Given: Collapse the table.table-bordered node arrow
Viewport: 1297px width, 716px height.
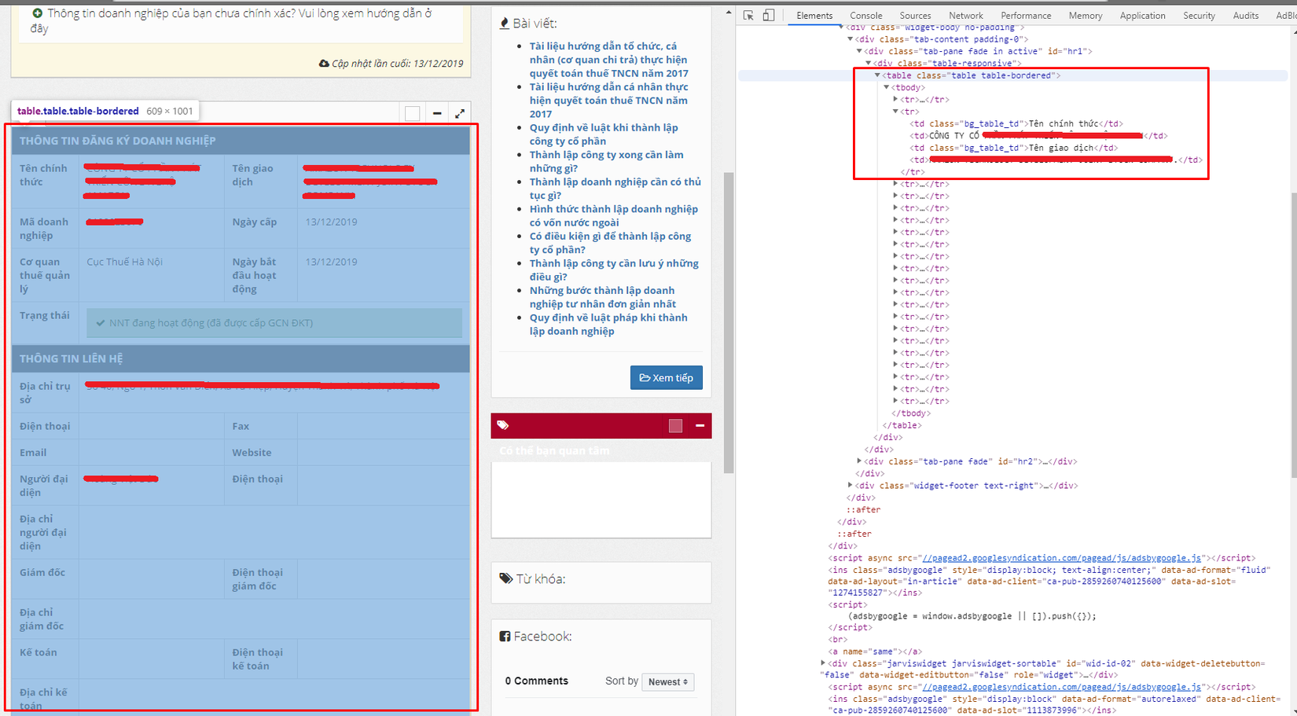Looking at the screenshot, I should coord(877,75).
